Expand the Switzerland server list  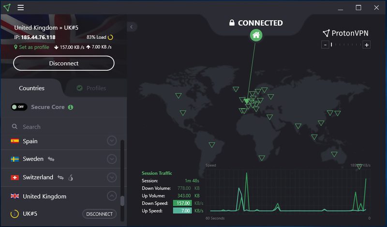tap(112, 177)
